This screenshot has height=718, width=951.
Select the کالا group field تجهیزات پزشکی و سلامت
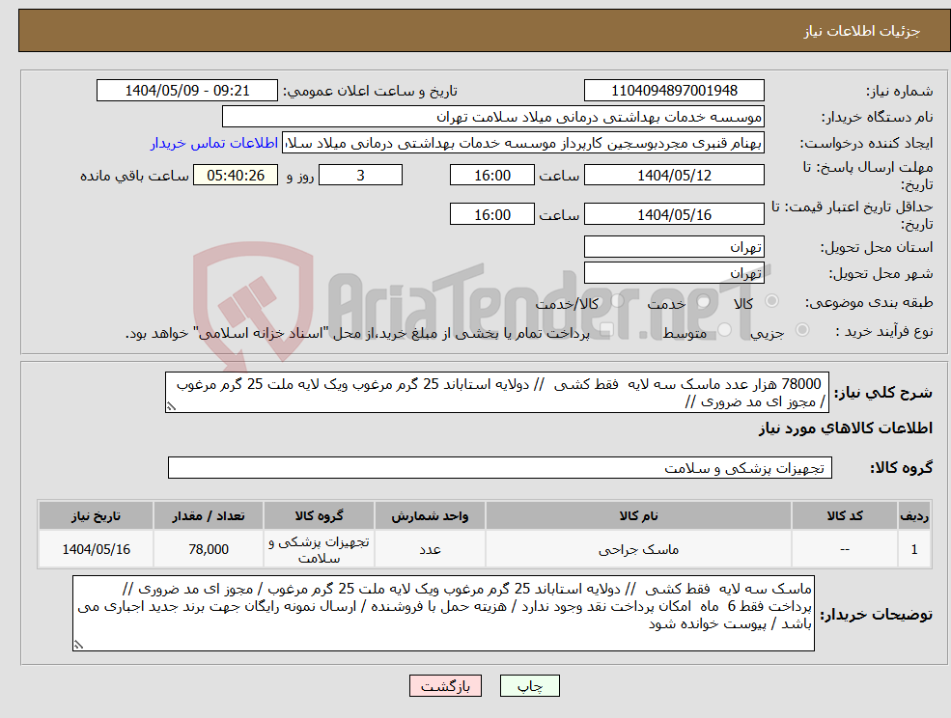(500, 467)
